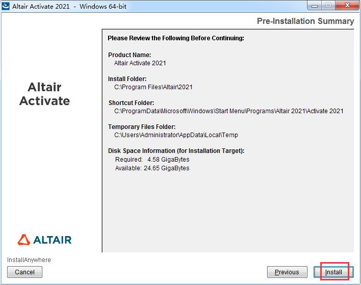The height and width of the screenshot is (285, 361).
Task: Cancel the installation
Action: click(x=24, y=272)
